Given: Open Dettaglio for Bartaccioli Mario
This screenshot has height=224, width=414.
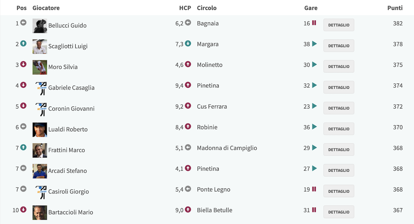Looking at the screenshot, I should point(339,212).
